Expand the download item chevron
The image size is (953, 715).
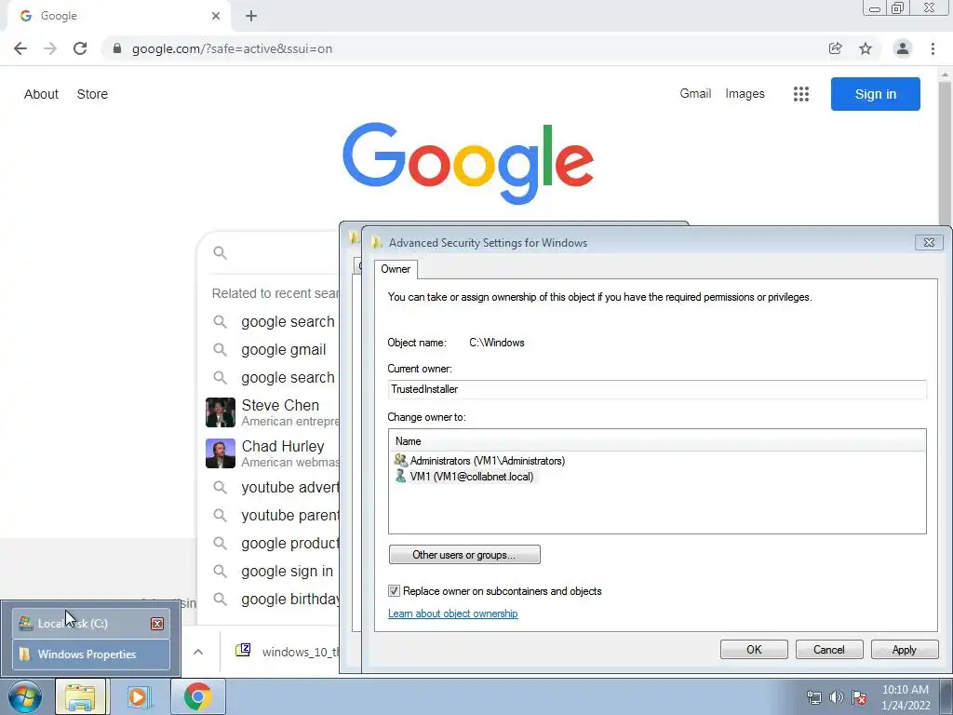tap(198, 652)
